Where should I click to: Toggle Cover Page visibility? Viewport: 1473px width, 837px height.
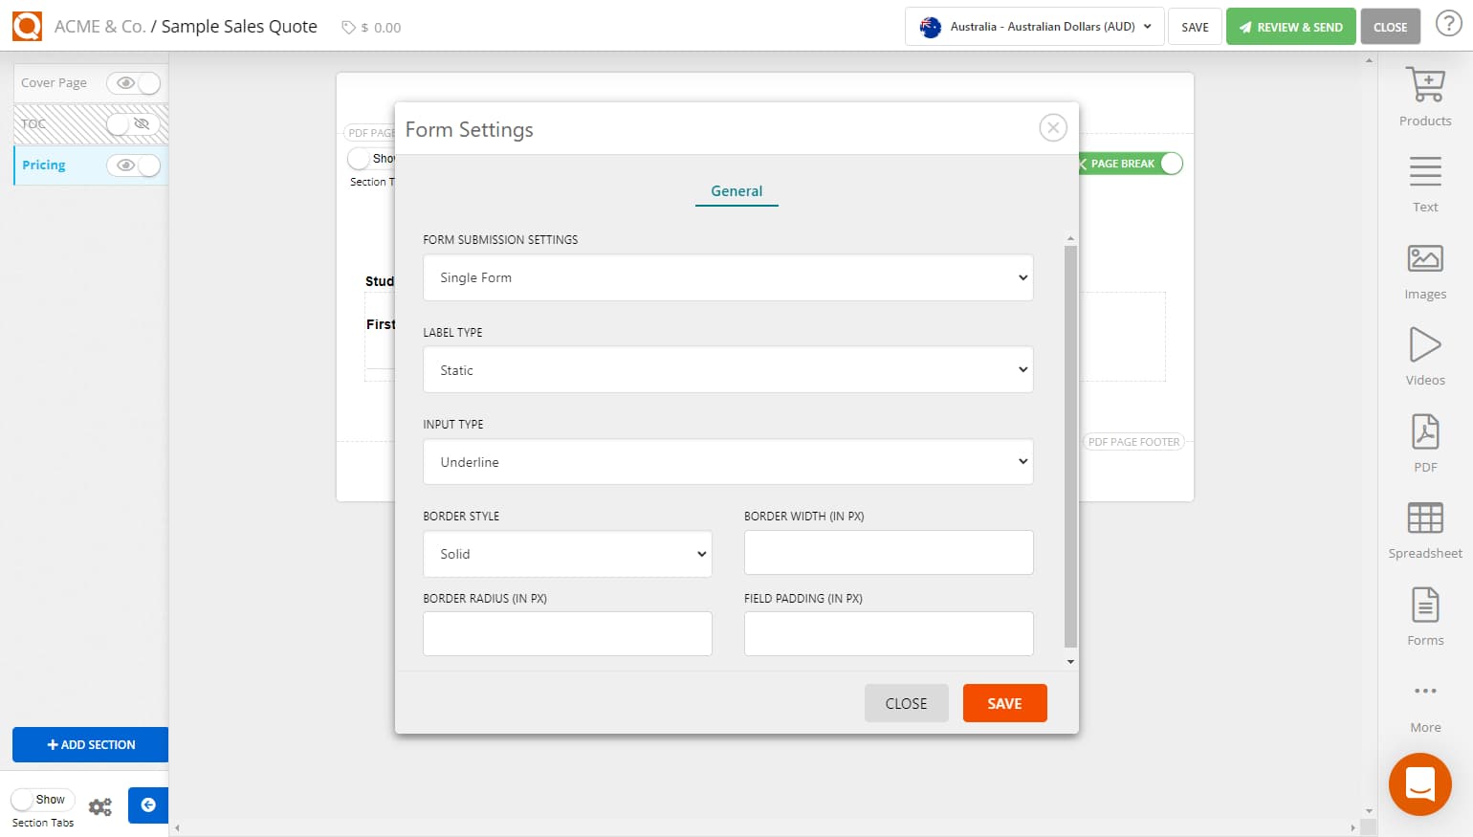tap(134, 83)
